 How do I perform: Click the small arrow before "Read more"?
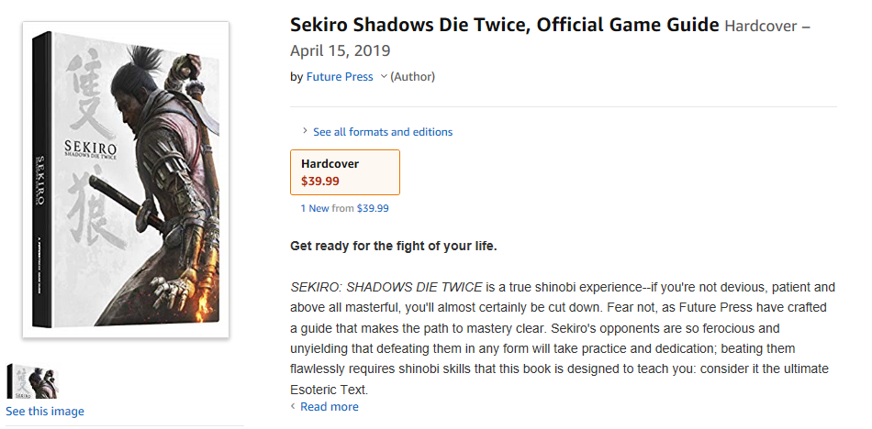tap(294, 407)
